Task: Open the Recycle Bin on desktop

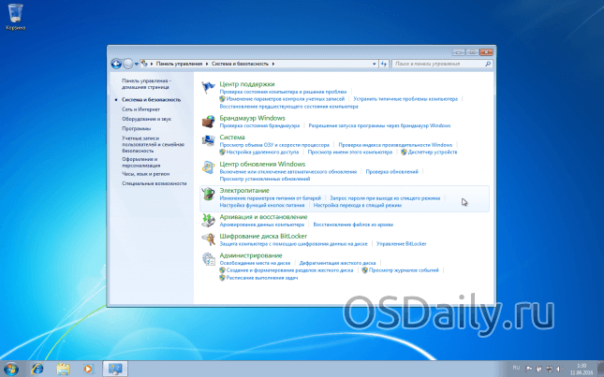Action: (x=15, y=17)
